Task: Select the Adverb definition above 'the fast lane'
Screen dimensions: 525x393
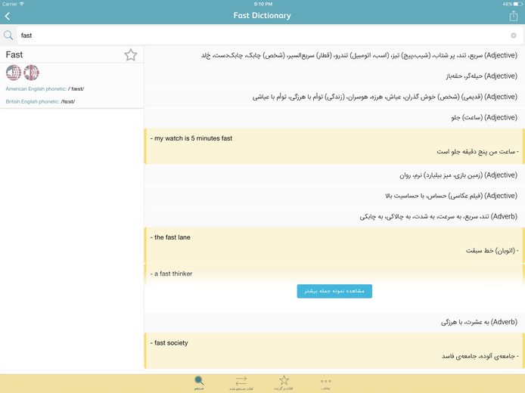Action: [x=334, y=217]
